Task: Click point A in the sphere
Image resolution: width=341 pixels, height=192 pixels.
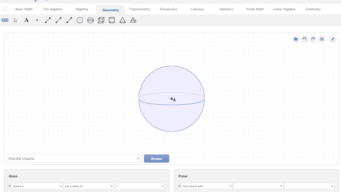Action: click(x=171, y=99)
